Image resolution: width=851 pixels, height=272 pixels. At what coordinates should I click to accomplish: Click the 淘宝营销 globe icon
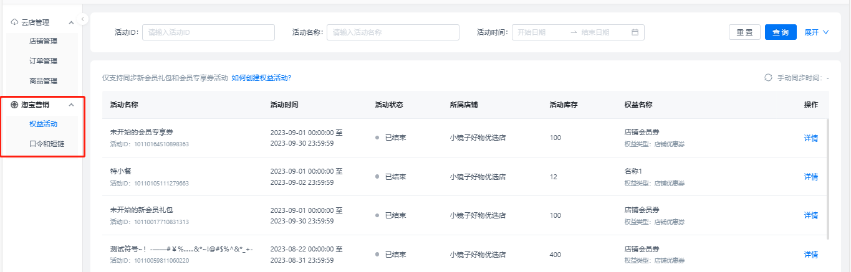[x=14, y=105]
